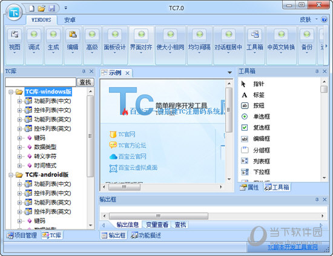Select the 复选框 checkbox tool

tap(256, 128)
